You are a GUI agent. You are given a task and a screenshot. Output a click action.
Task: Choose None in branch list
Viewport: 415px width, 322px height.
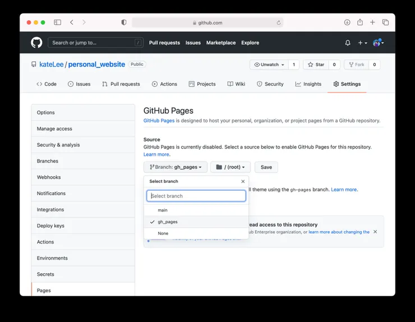click(163, 233)
